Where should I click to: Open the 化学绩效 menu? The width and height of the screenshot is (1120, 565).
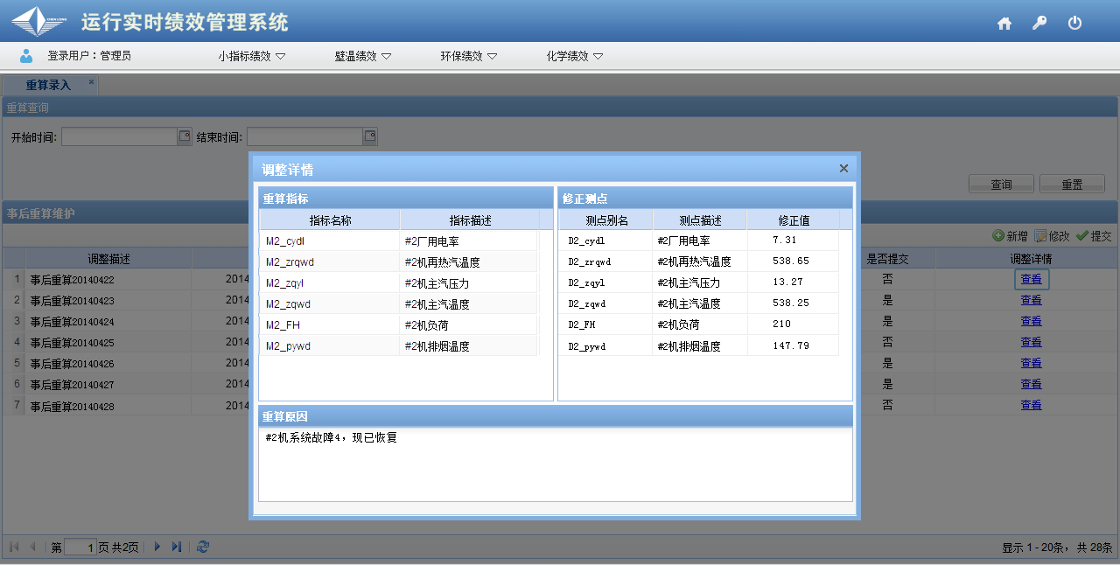575,56
